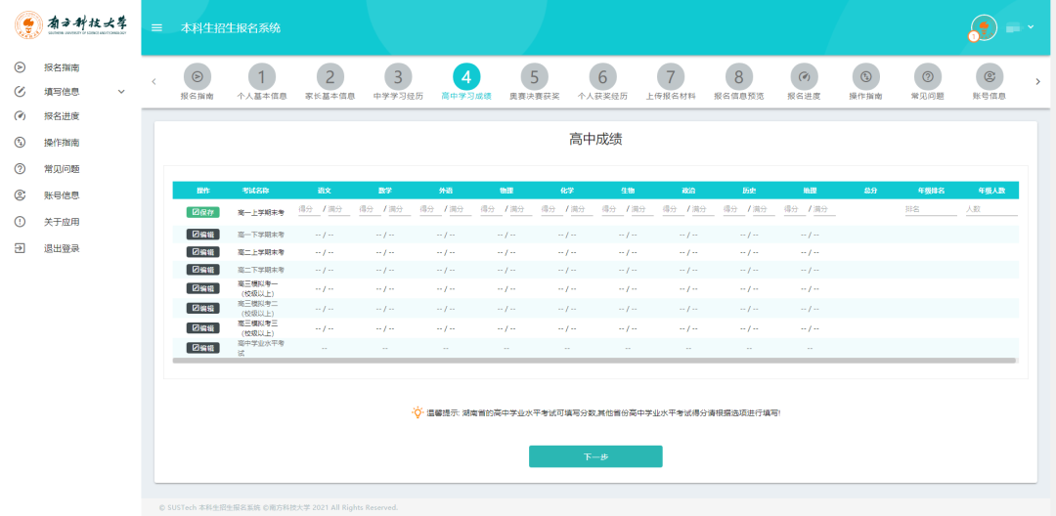Click the 下一步 button
The height and width of the screenshot is (516, 1056).
(x=595, y=456)
